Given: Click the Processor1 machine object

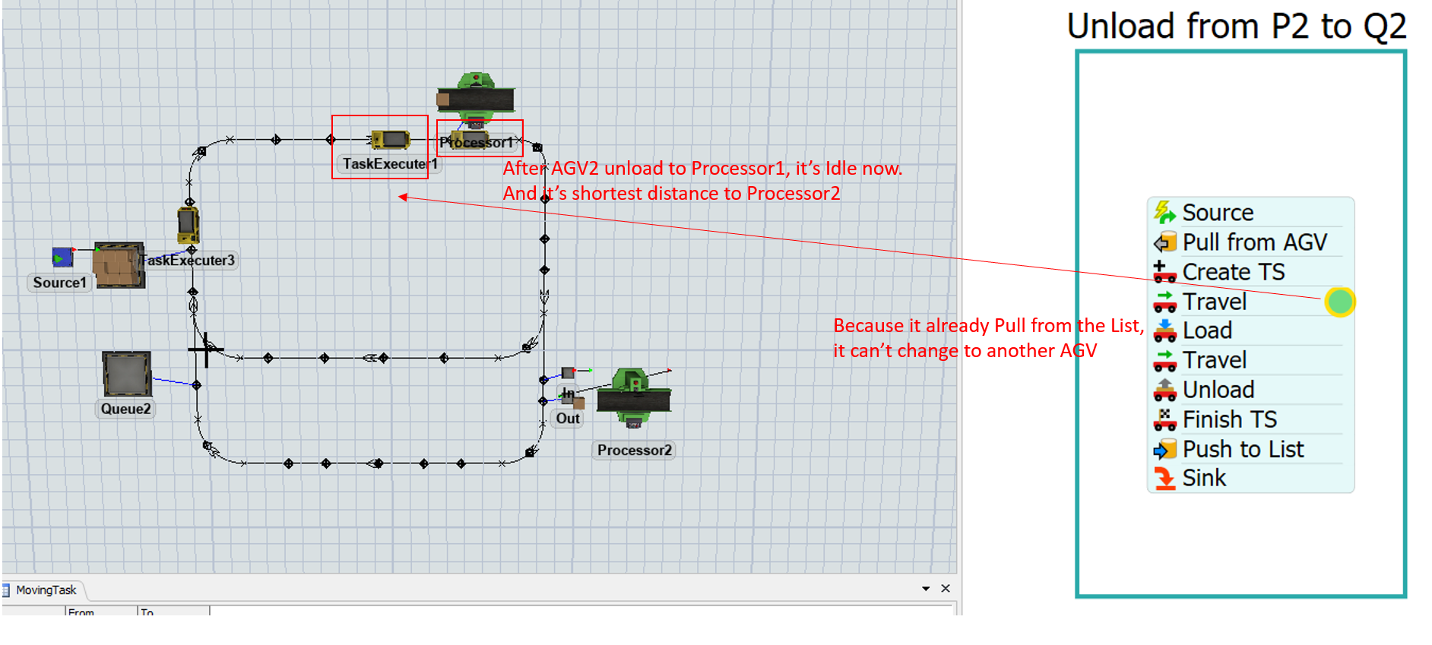Looking at the screenshot, I should point(476,99).
